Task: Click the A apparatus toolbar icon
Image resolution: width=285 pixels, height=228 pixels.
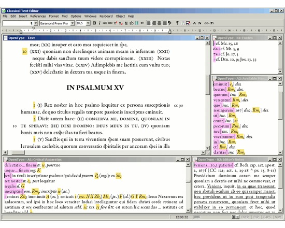Action: [x=194, y=23]
